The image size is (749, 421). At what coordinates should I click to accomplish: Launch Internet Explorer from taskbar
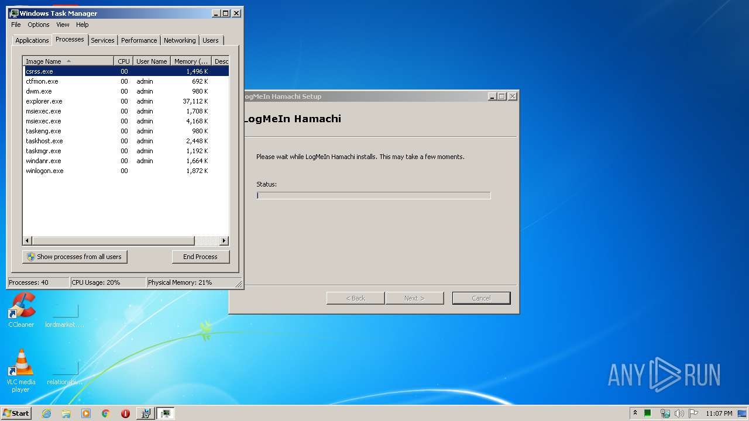47,413
